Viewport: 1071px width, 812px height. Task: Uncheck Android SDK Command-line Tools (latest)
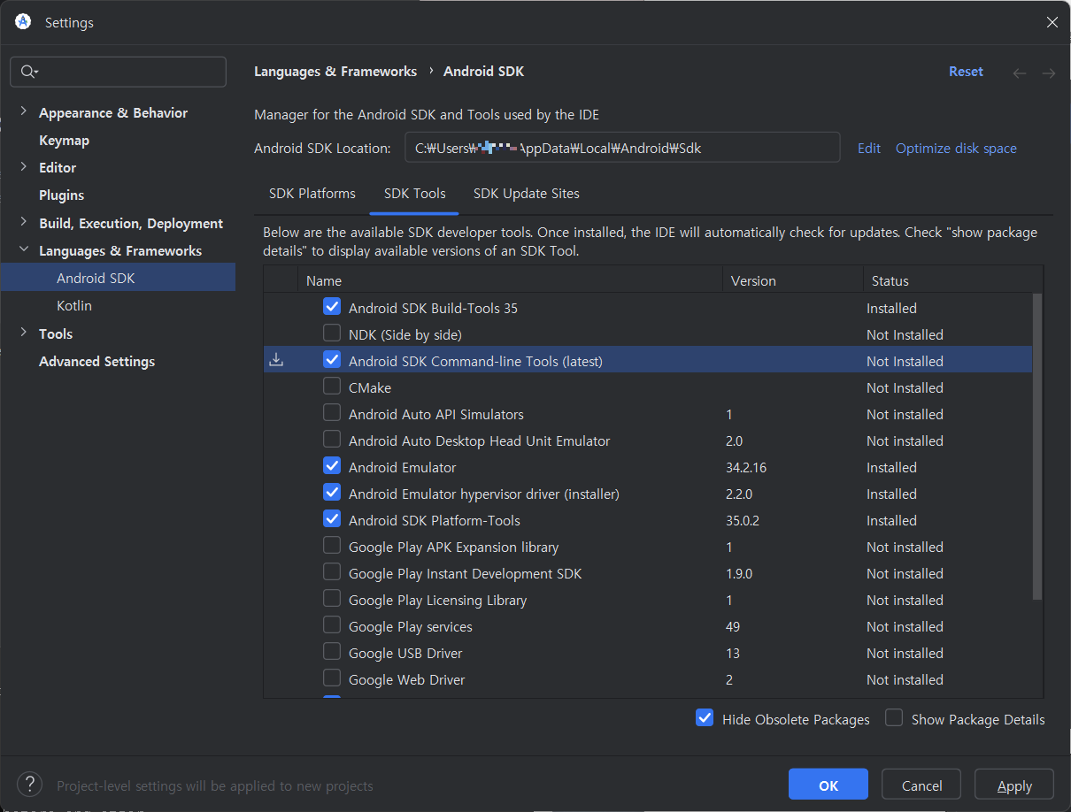[x=332, y=360]
